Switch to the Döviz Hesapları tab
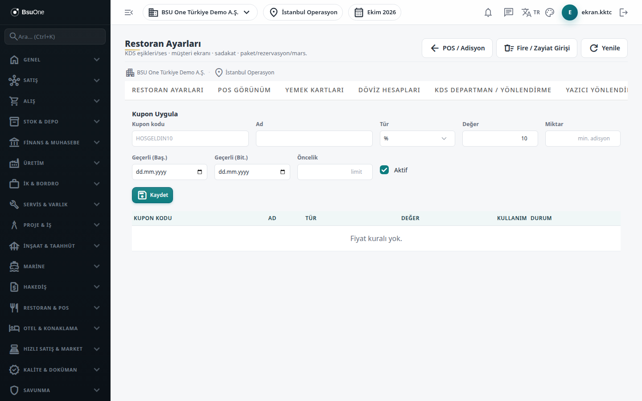The image size is (642, 401). [389, 90]
